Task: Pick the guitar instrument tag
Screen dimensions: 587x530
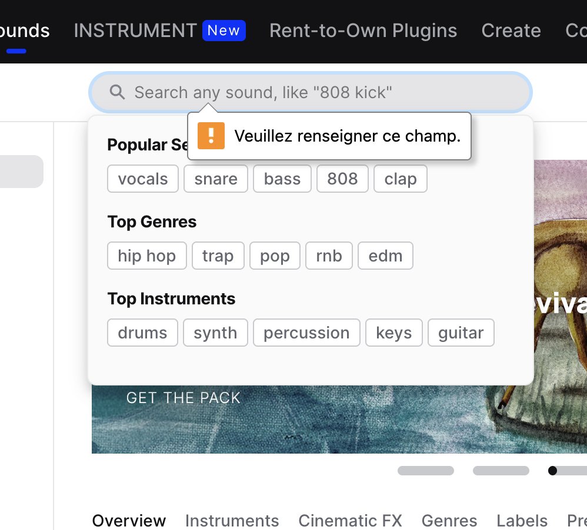Action: coord(461,333)
